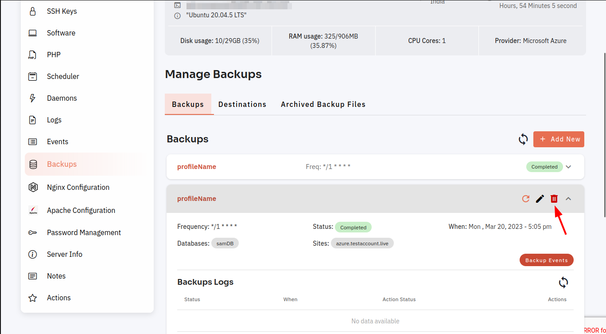Viewport: 606px width, 334px height.
Task: Expand the first profileName backup row chevron
Action: (x=569, y=167)
